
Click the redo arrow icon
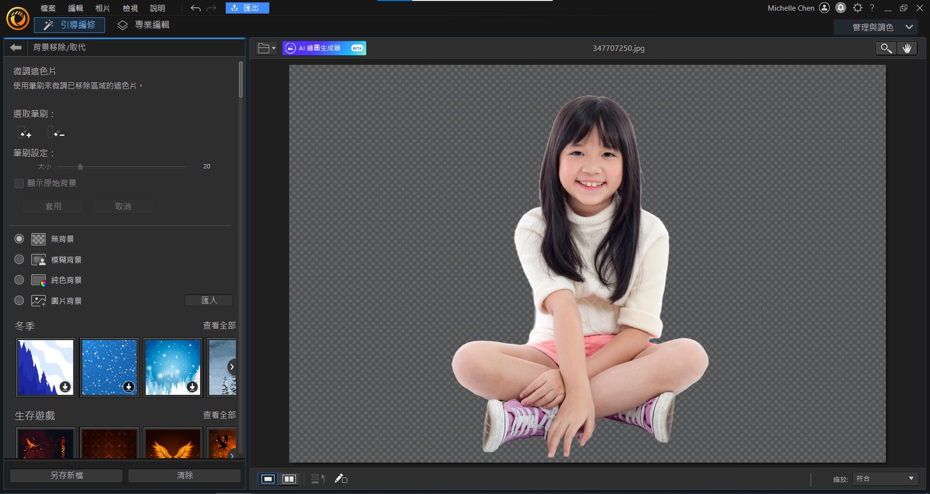pyautogui.click(x=211, y=8)
